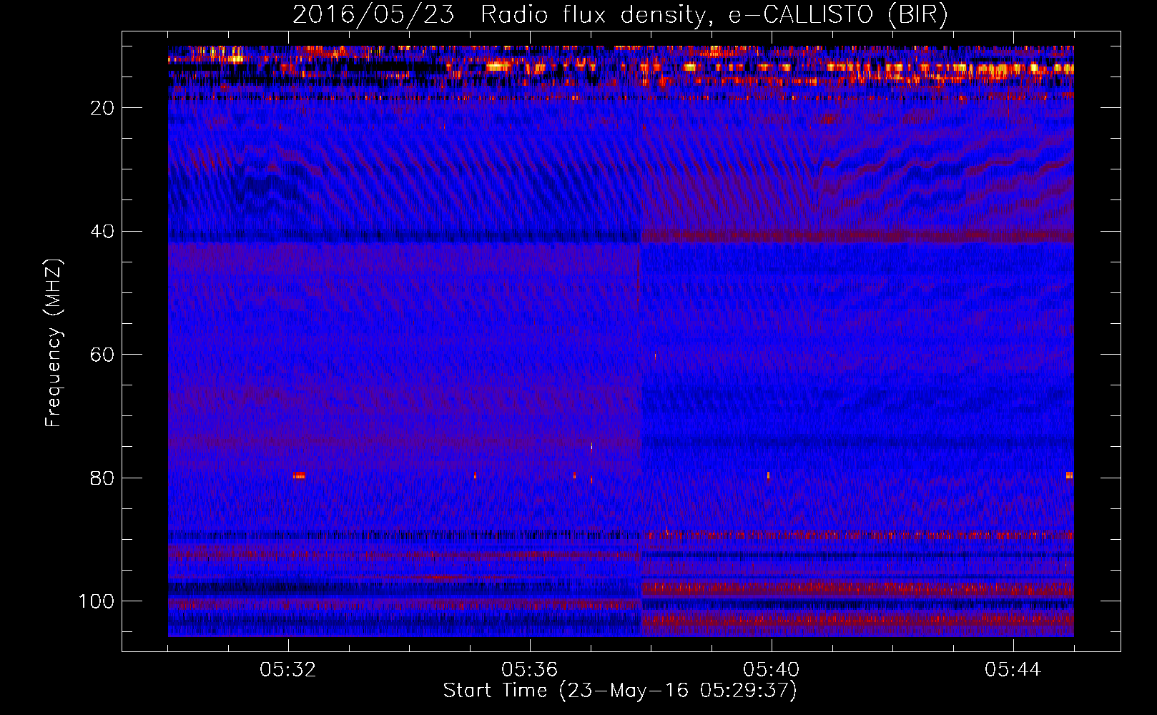Select the 'Frequency (MHZ)' y-axis label
1157x715 pixels.
point(54,343)
